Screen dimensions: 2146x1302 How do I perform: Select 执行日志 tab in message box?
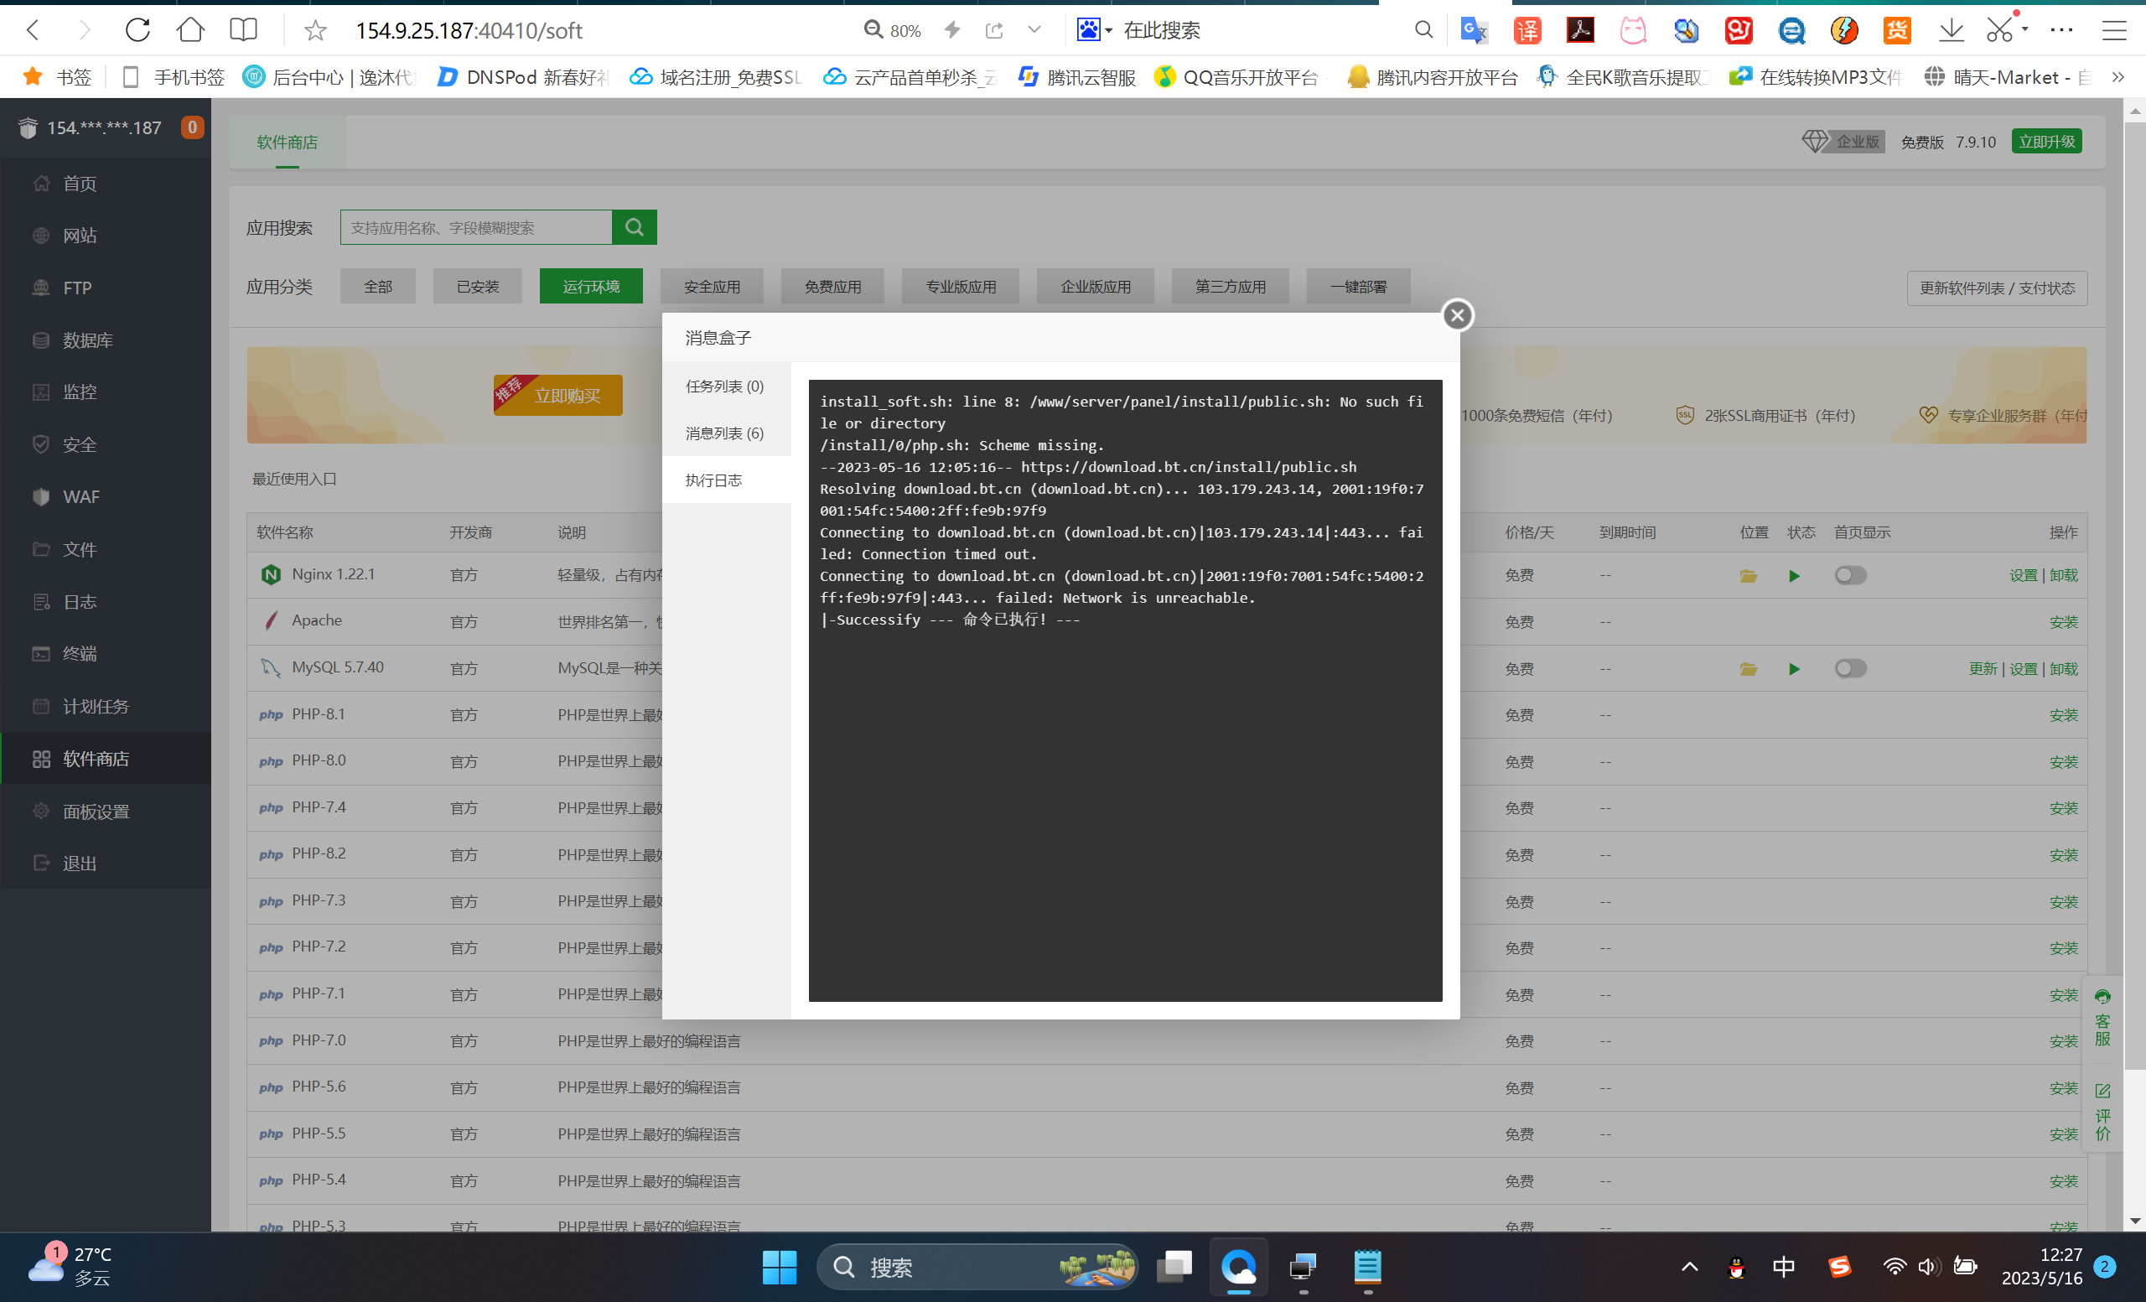point(724,480)
